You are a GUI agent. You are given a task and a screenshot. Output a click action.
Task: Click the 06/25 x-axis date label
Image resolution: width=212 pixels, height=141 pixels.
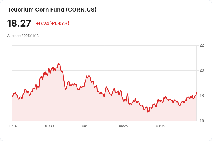tap(123, 126)
